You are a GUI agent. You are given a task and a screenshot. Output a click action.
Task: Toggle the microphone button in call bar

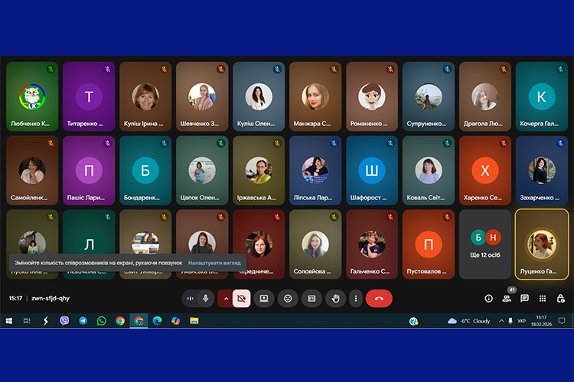[206, 298]
